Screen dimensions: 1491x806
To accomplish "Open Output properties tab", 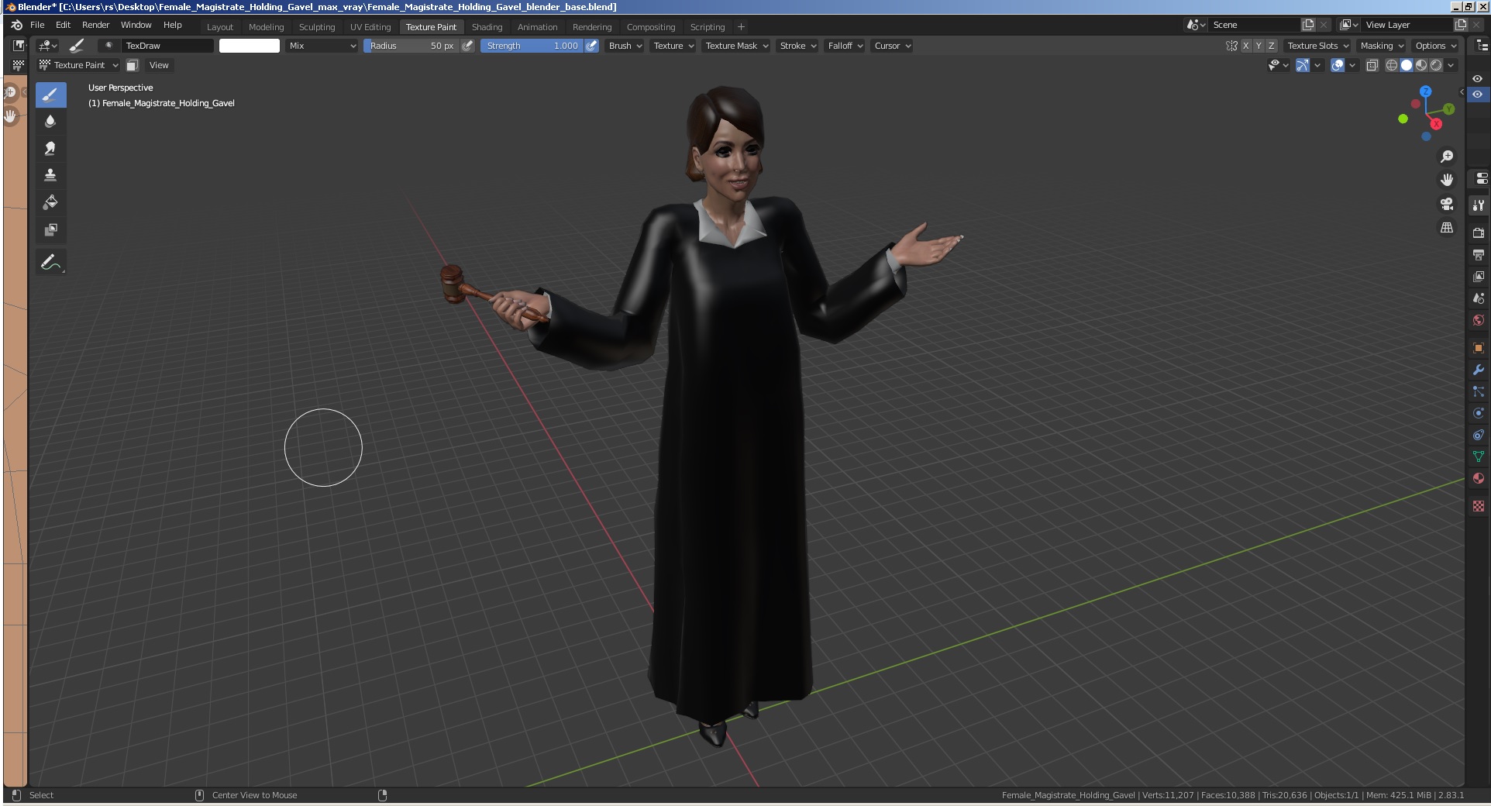I will [x=1479, y=254].
